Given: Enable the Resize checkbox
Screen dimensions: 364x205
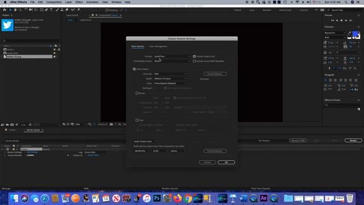Looking at the screenshot, I should tap(137, 93).
